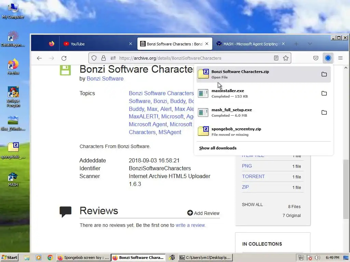Image resolution: width=350 pixels, height=262 pixels.
Task: Switch to 7-Zip Desktop folder taskbar window
Action: tap(205, 258)
